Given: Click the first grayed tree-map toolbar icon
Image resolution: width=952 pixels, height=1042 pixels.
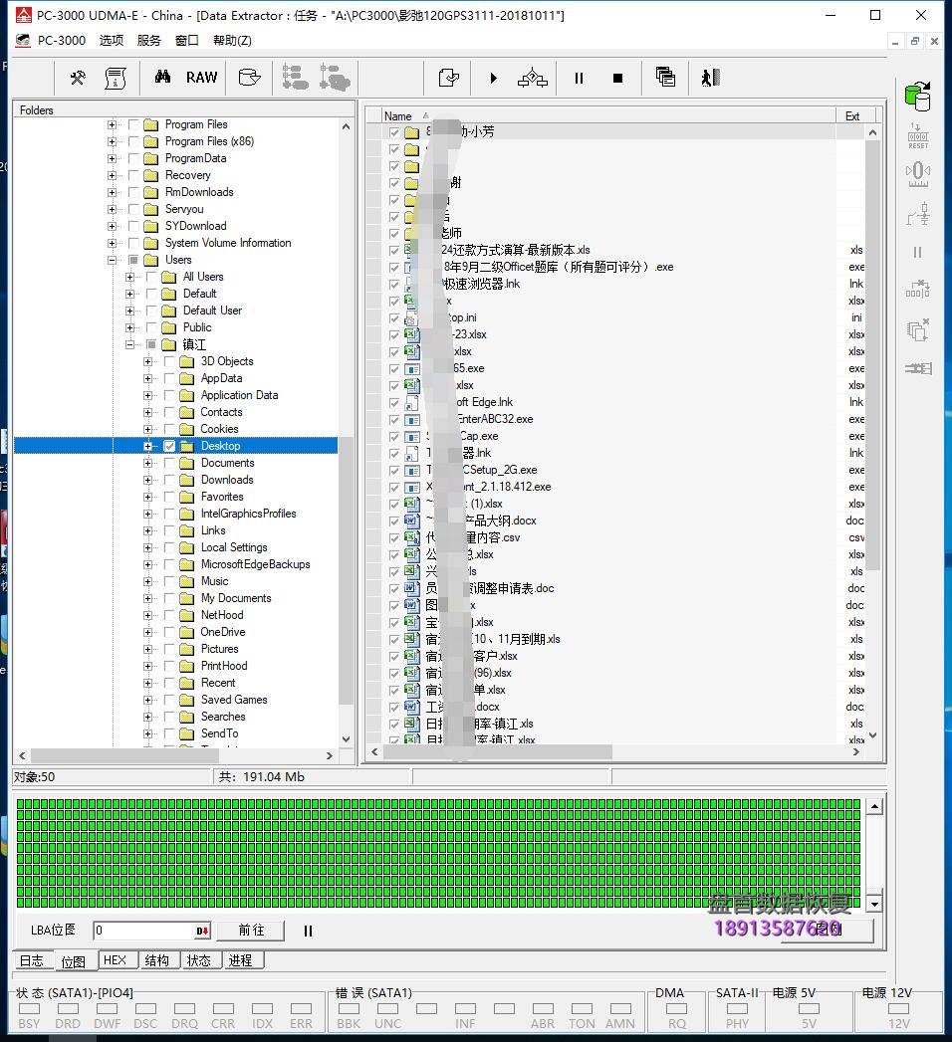Looking at the screenshot, I should 295,78.
